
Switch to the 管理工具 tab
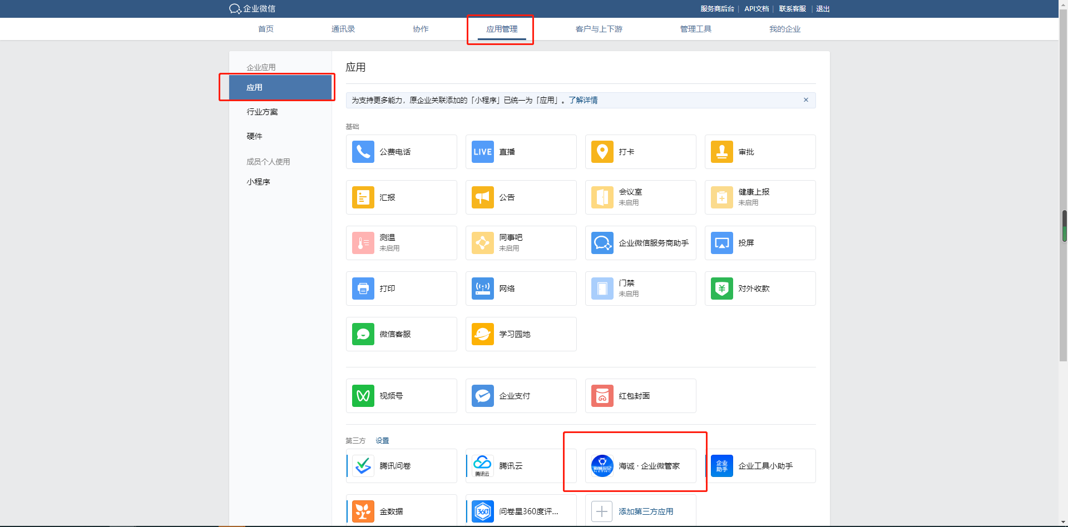(x=696, y=29)
